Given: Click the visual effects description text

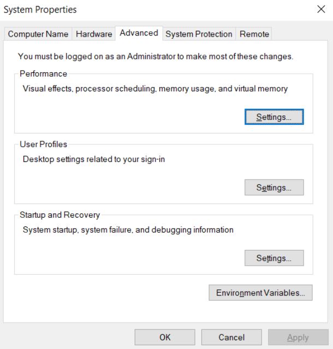Looking at the screenshot, I should click(155, 89).
